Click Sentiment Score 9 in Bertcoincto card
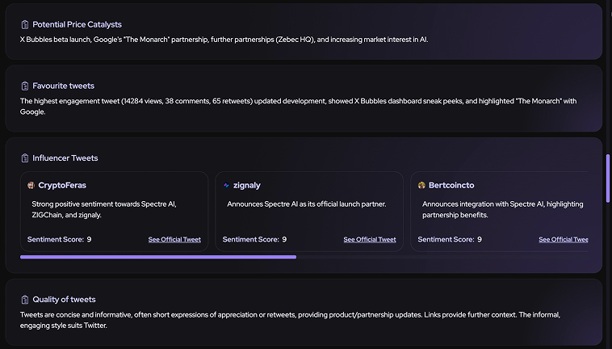The width and height of the screenshot is (612, 349). [x=450, y=240]
